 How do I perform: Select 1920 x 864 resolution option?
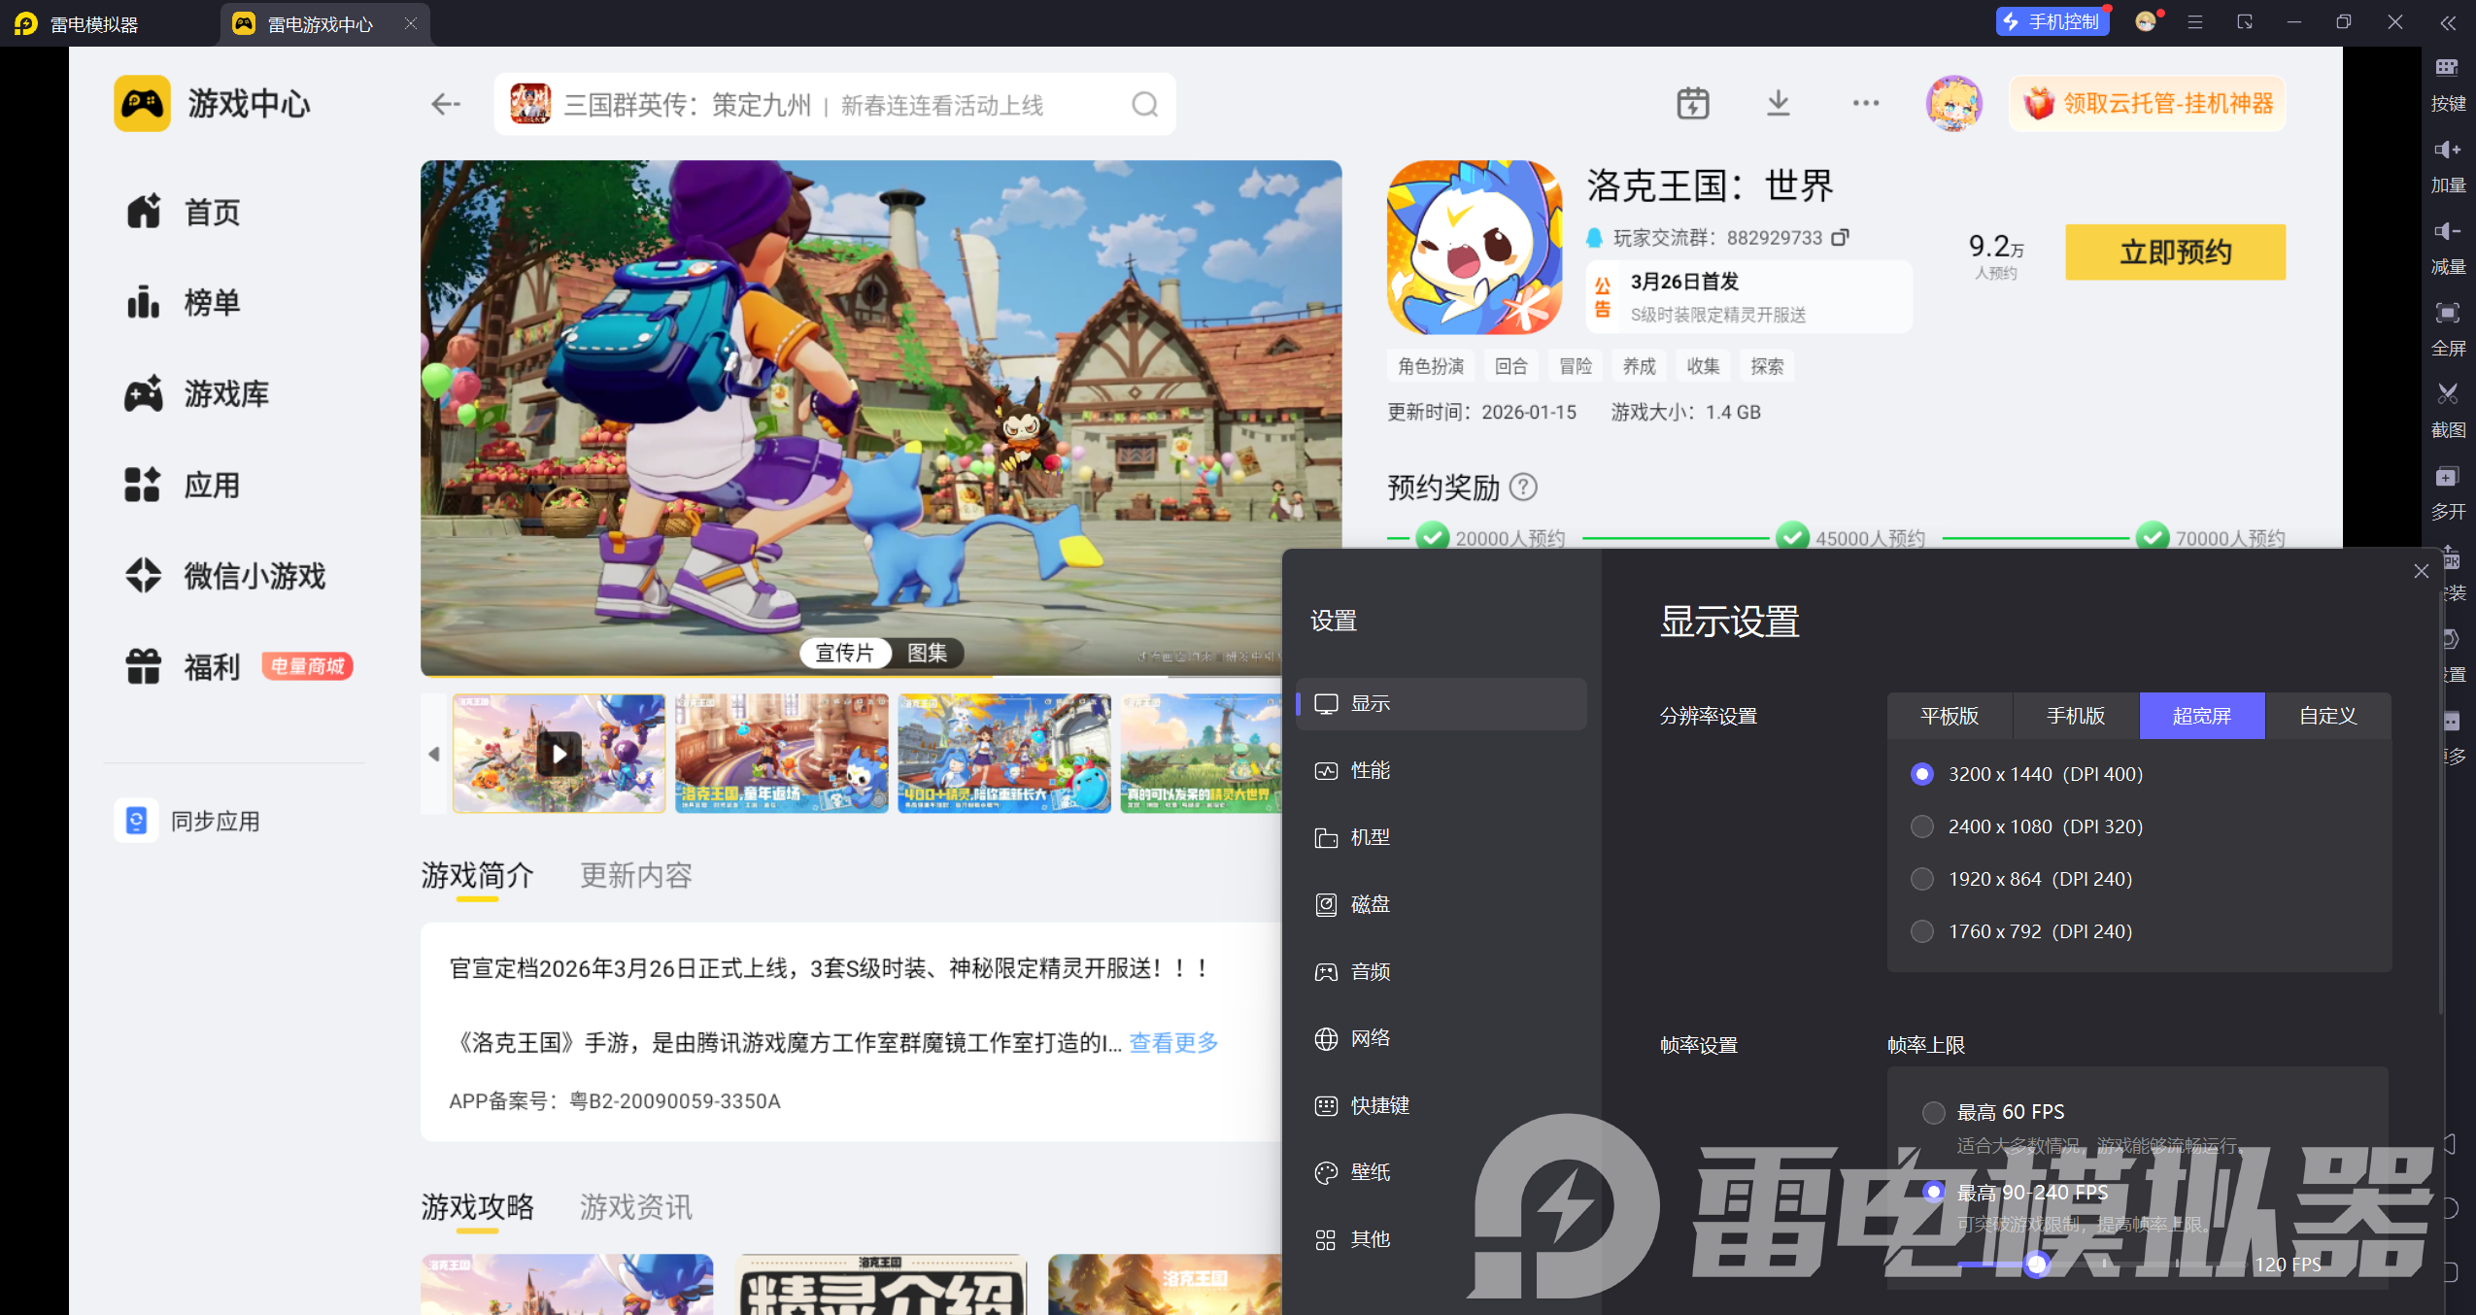point(1921,879)
